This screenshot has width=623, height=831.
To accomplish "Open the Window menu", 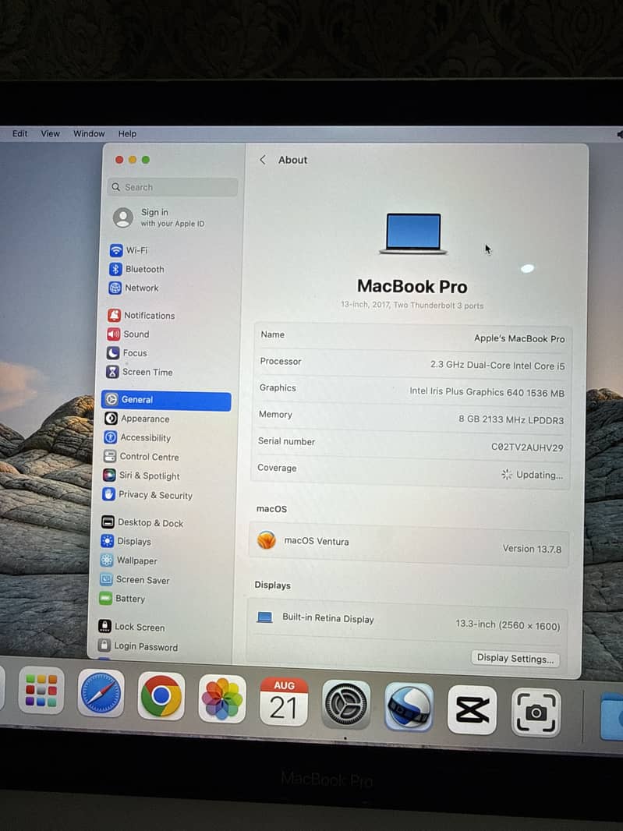I will point(89,133).
